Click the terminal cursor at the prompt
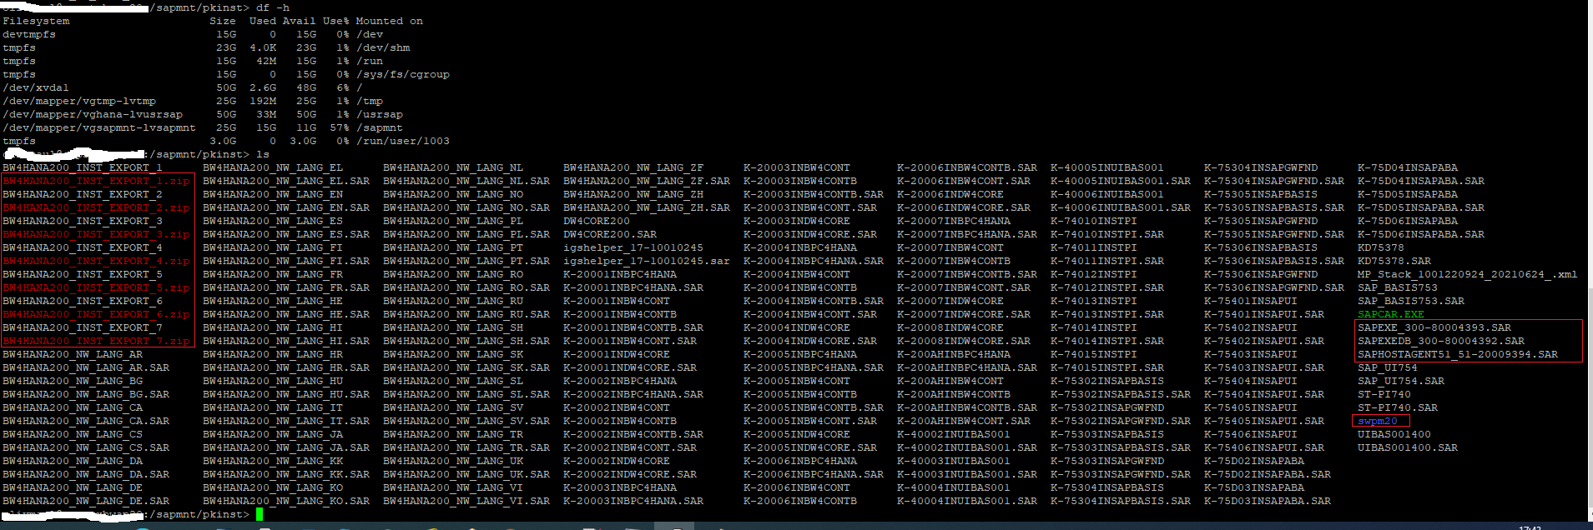Image resolution: width=1593 pixels, height=530 pixels. [x=260, y=514]
